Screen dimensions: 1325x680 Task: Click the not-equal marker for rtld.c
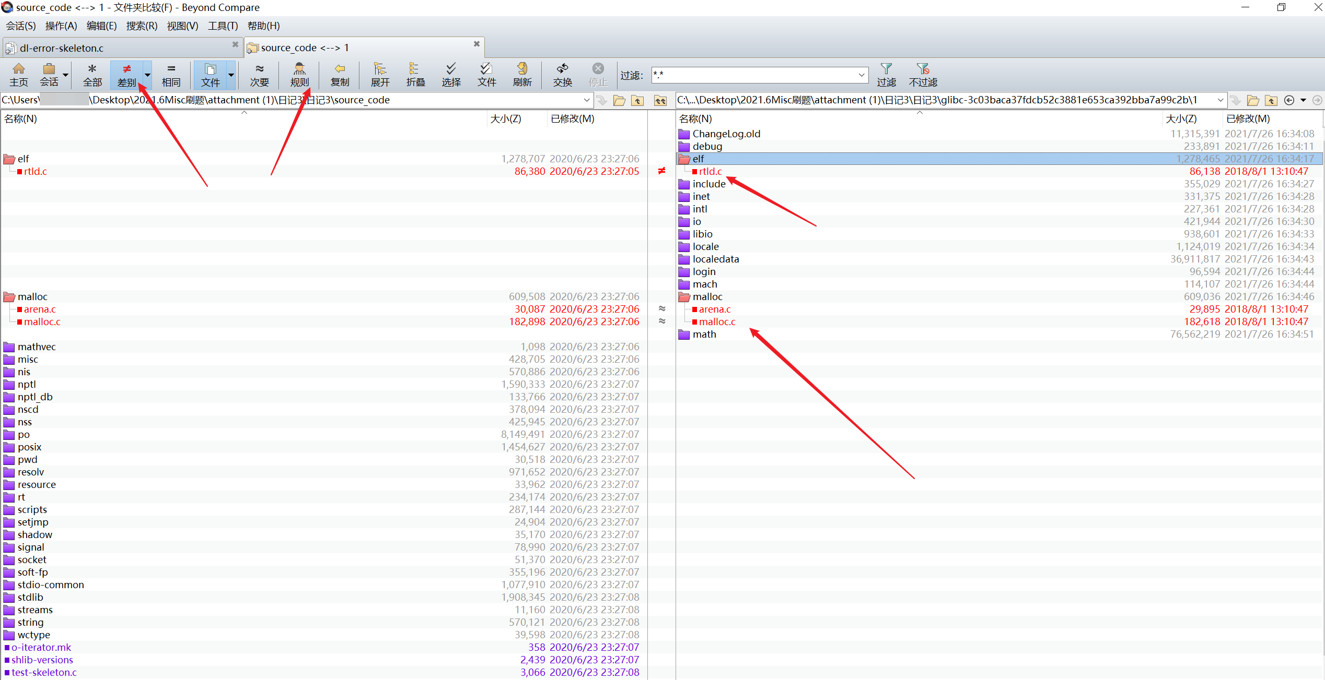(x=661, y=171)
